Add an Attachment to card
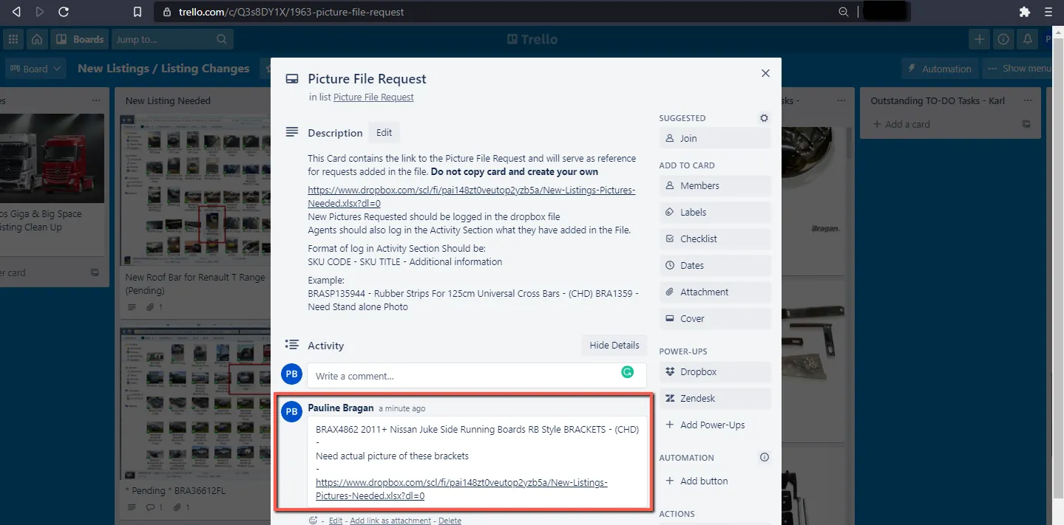This screenshot has height=525, width=1064. [715, 292]
